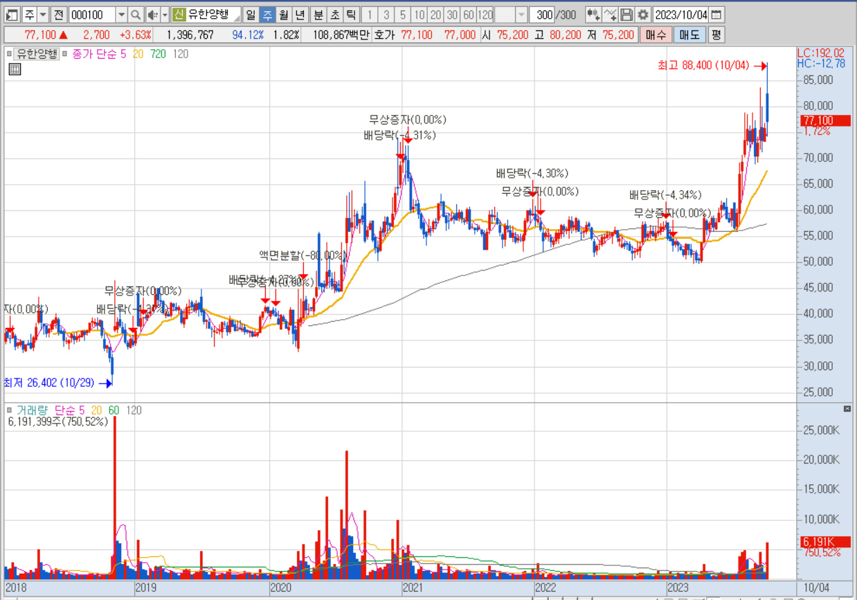
Task: Select 초 second chart period
Action: (335, 15)
